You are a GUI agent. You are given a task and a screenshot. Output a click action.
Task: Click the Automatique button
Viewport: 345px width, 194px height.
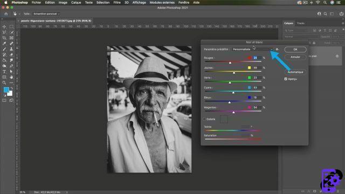click(295, 72)
